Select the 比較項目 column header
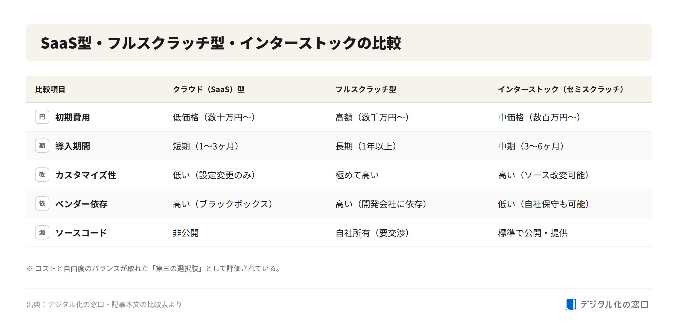 50,89
